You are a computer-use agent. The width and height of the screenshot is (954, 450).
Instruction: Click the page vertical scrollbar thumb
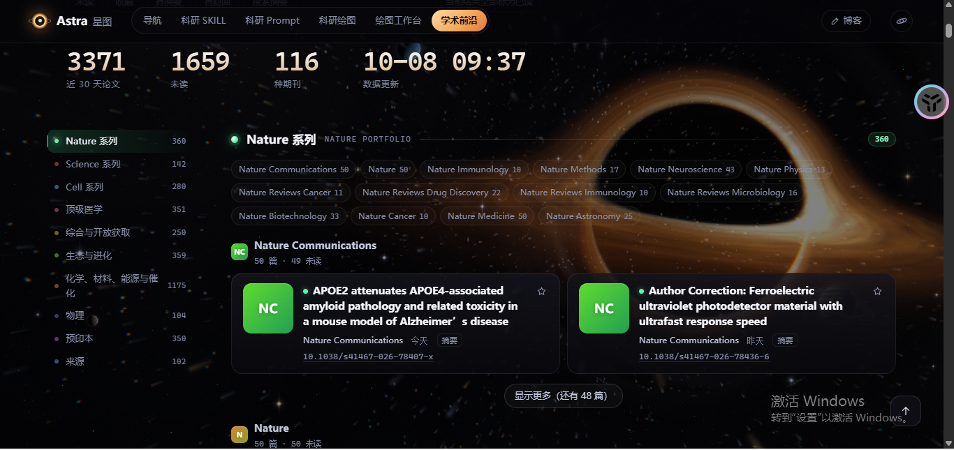(x=948, y=31)
